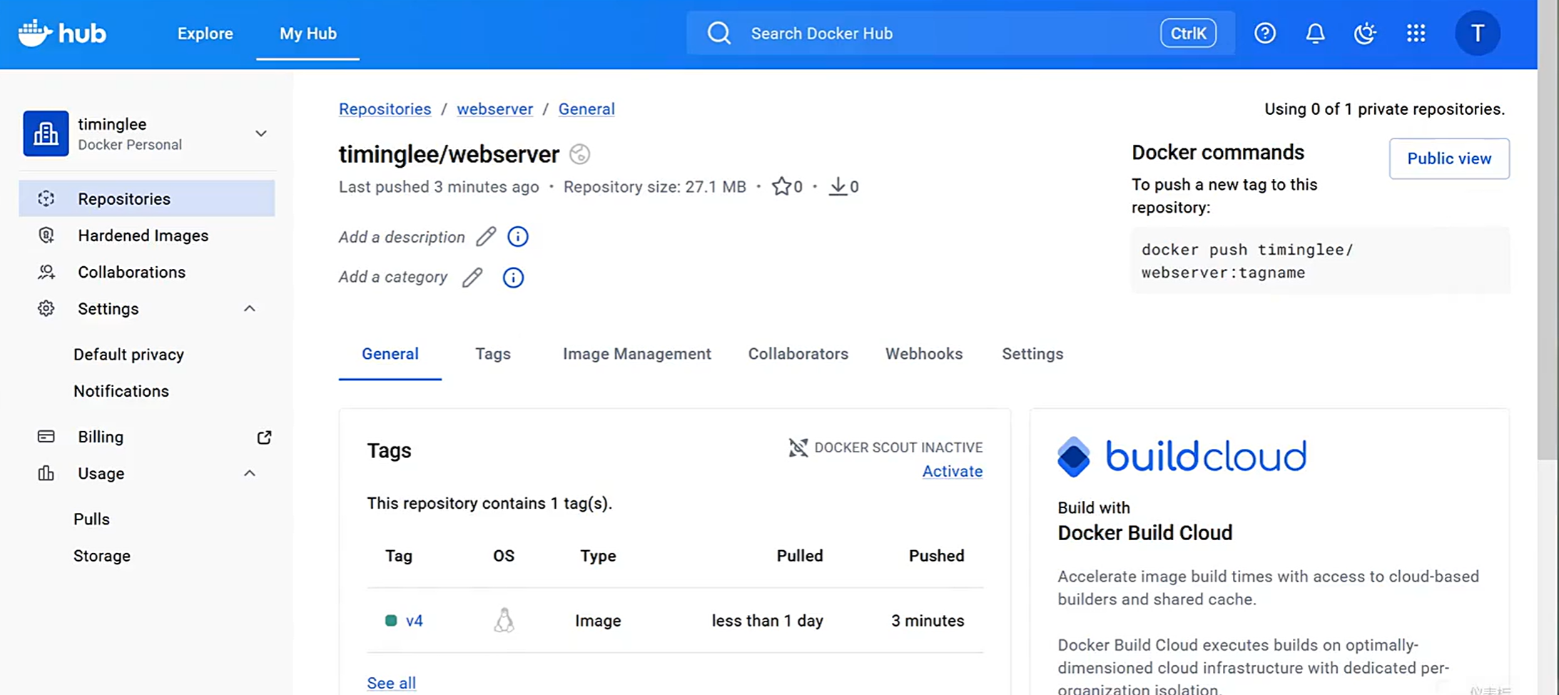Edit description with the pencil icon
1559x695 pixels.
pyautogui.click(x=486, y=236)
